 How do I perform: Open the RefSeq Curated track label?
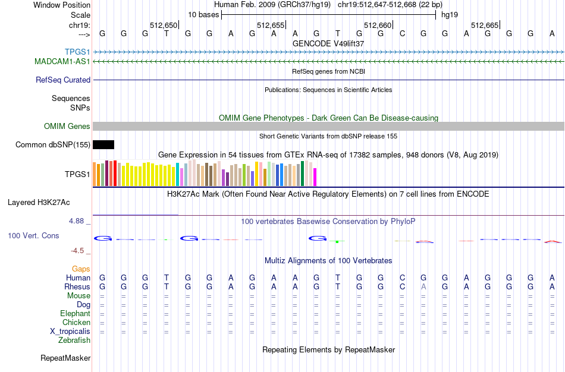[x=62, y=80]
